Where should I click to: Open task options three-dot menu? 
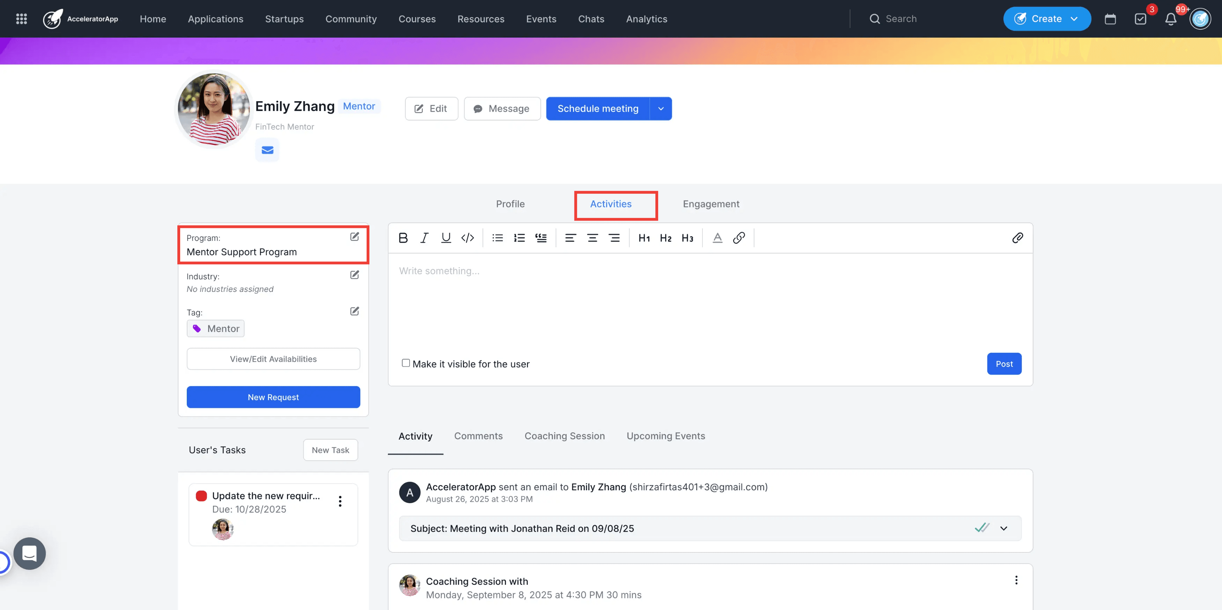point(340,501)
